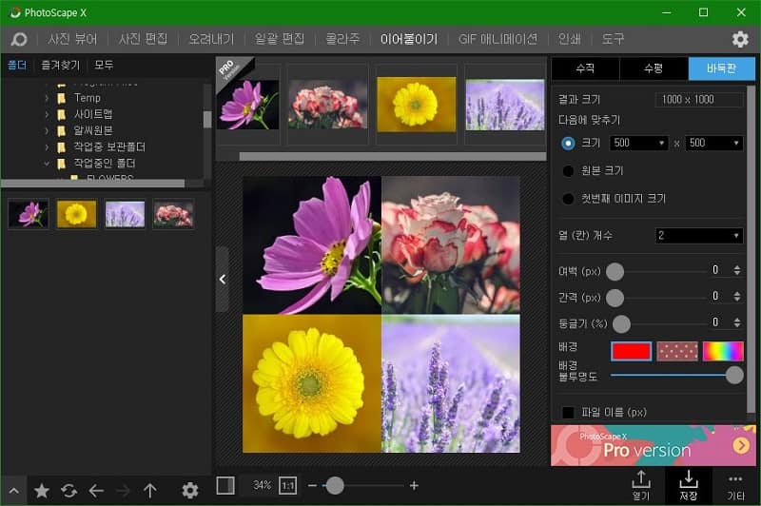Switch to 오려내기 tab

click(211, 39)
